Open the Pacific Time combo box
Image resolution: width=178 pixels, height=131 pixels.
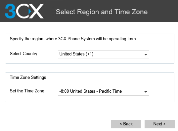[104, 92]
